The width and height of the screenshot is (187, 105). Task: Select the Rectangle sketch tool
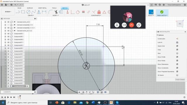coord(23,12)
